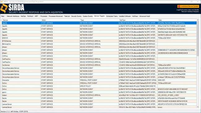The image size is (201, 113).
Task: Click the Lockdown/Secure System button
Action: point(188,6)
